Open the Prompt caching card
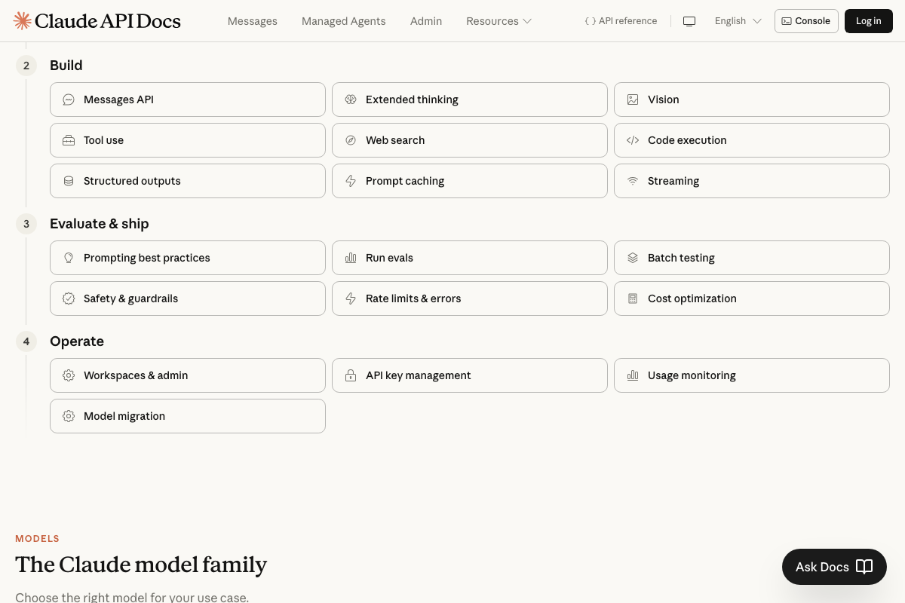Screen dimensions: 905x603 pos(470,181)
